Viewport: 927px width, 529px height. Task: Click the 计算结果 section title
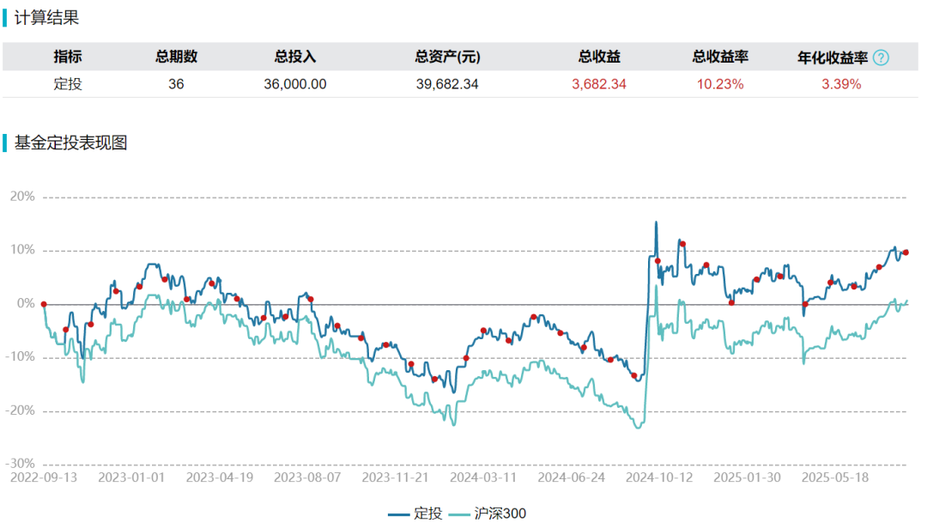click(46, 17)
